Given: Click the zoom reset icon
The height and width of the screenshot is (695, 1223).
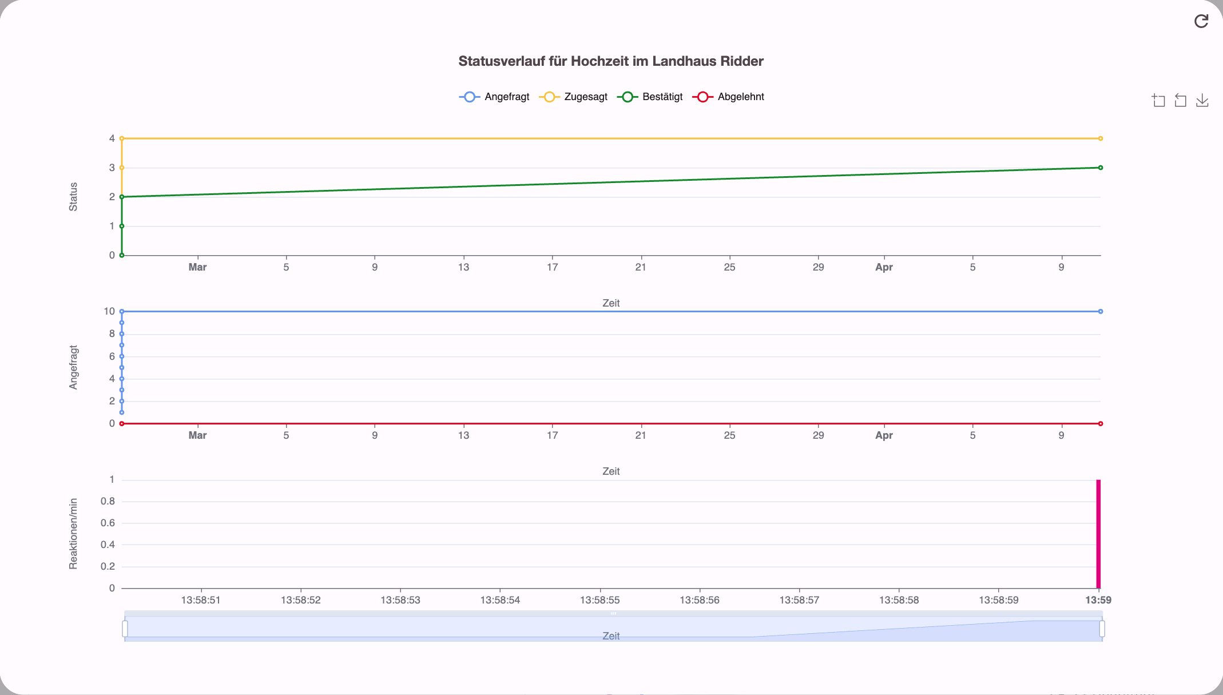Looking at the screenshot, I should pyautogui.click(x=1180, y=101).
